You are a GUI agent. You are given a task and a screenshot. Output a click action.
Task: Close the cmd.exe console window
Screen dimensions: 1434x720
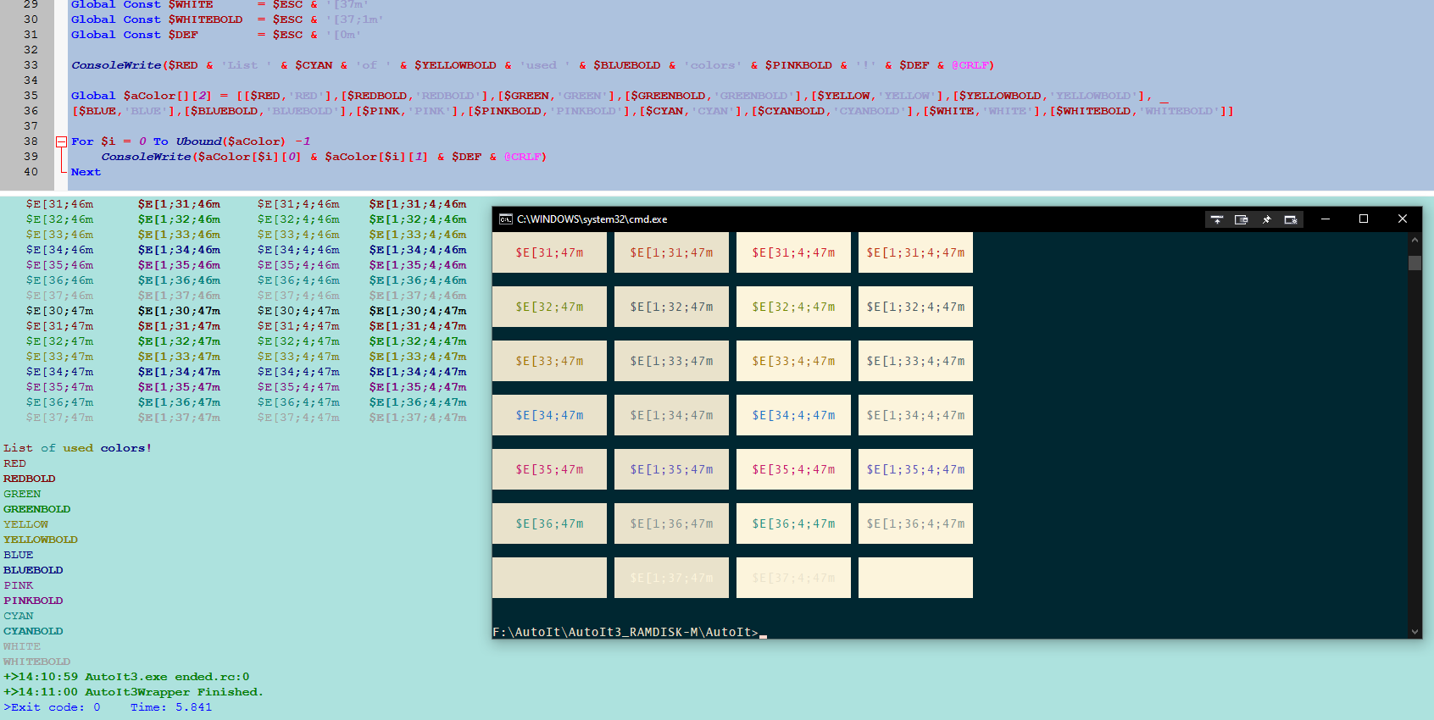pyautogui.click(x=1403, y=219)
